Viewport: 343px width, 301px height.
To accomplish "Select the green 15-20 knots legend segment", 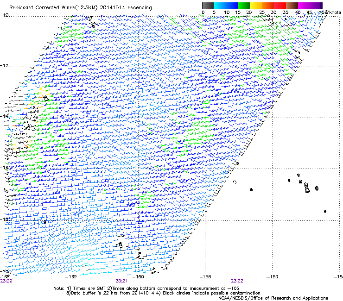I will (244, 6).
